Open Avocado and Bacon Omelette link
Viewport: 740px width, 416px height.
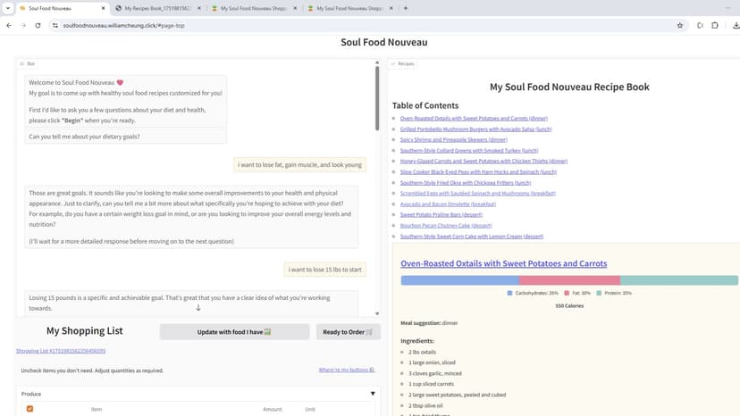tap(448, 204)
